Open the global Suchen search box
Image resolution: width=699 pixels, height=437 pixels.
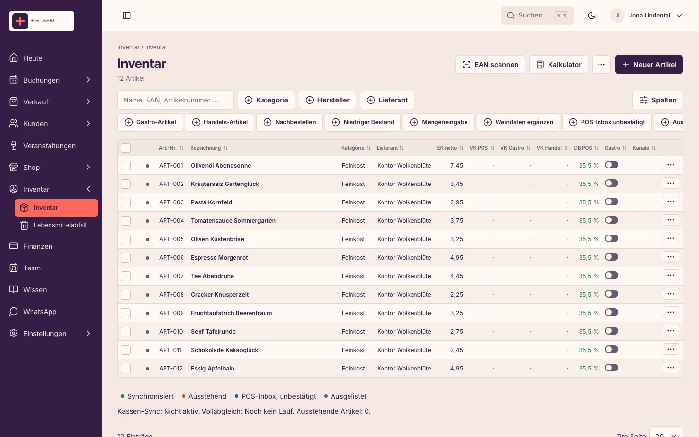point(537,16)
